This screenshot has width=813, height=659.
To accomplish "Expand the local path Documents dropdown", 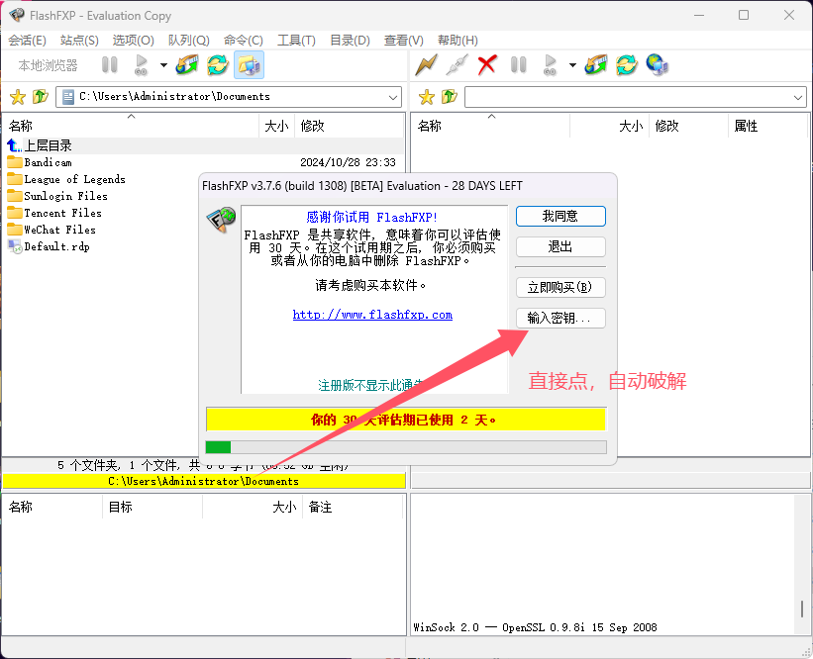I will point(393,97).
